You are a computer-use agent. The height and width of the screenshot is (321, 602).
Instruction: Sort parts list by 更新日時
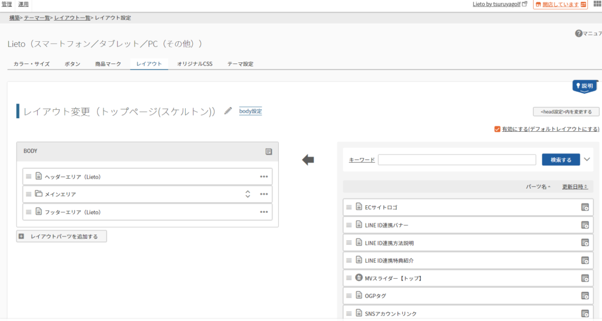point(574,186)
